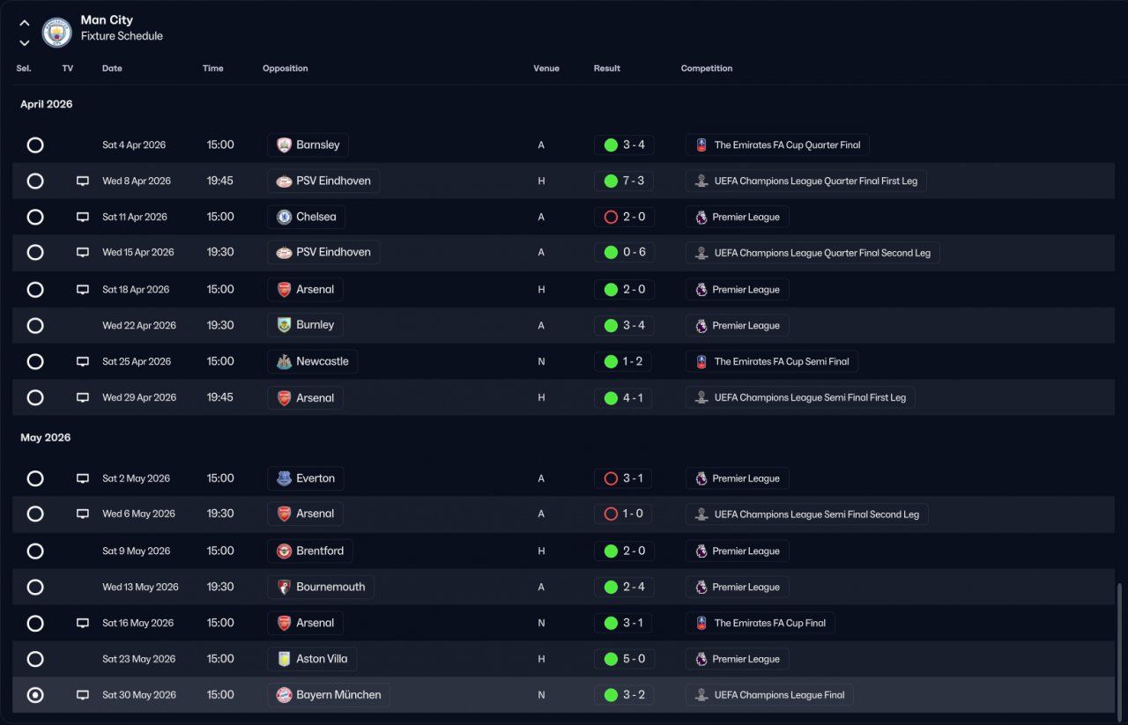Click the TV icon for the 8 Apr PSV match
The image size is (1128, 725).
tap(83, 181)
